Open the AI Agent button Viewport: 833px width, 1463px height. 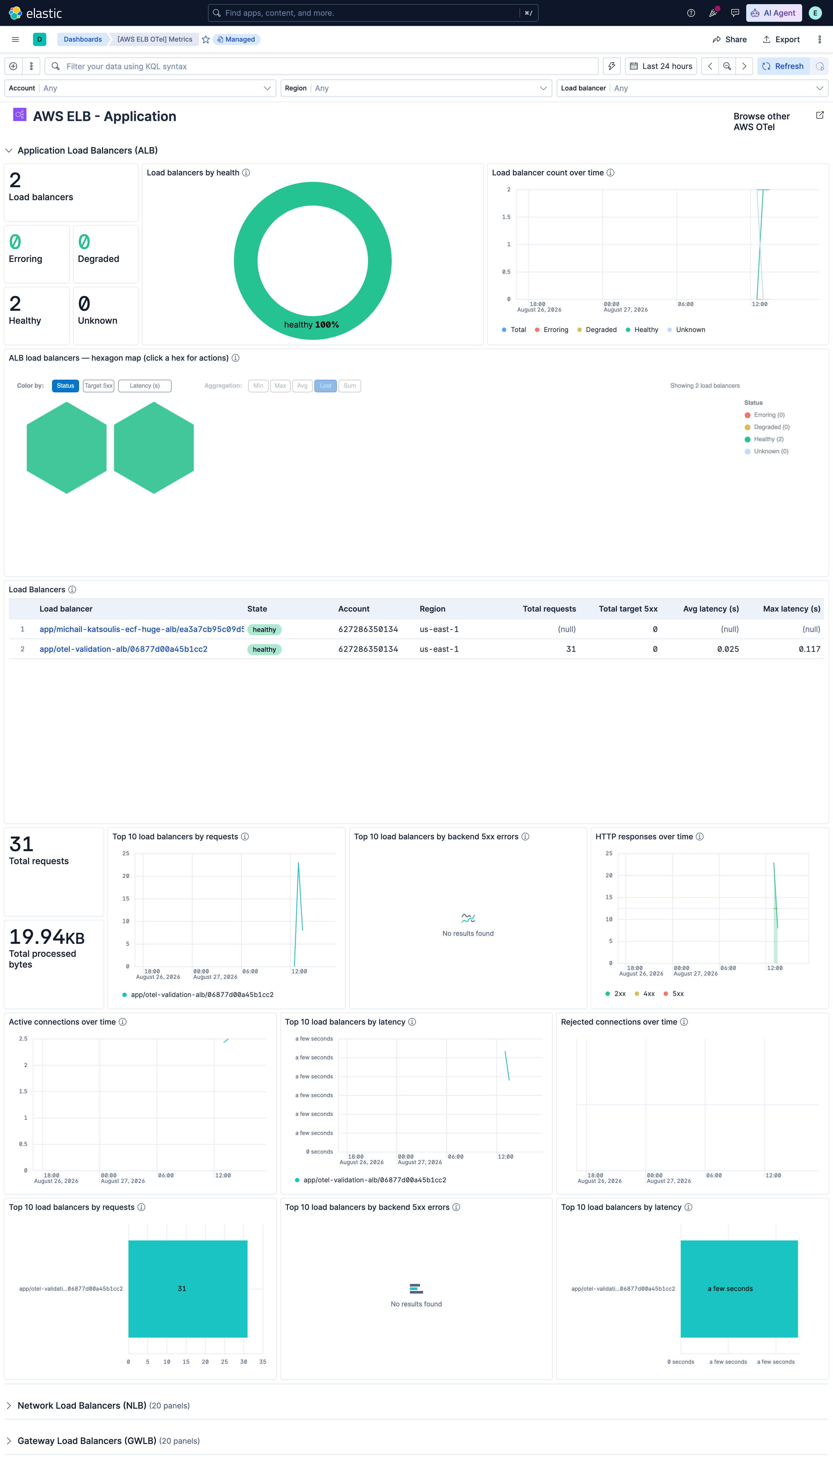click(773, 13)
